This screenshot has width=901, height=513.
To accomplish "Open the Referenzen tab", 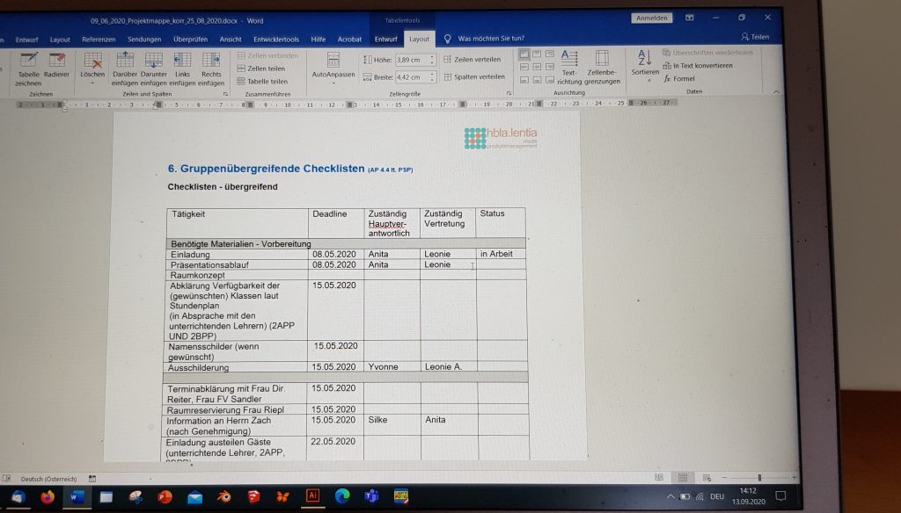I will coord(99,40).
